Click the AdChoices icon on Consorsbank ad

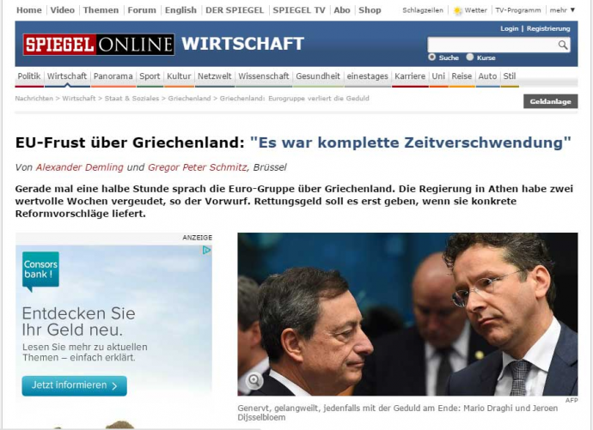coord(206,250)
